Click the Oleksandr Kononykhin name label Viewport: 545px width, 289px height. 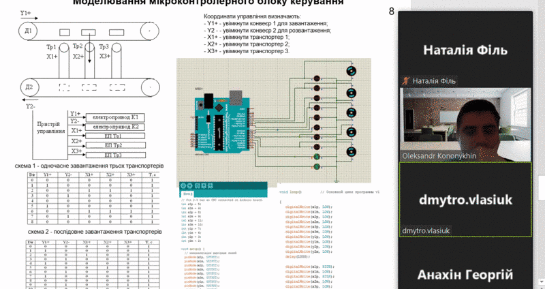pyautogui.click(x=439, y=156)
